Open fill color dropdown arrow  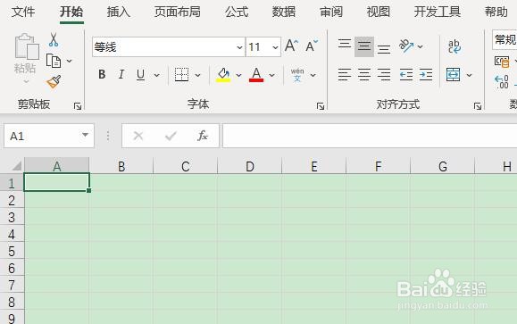click(238, 76)
